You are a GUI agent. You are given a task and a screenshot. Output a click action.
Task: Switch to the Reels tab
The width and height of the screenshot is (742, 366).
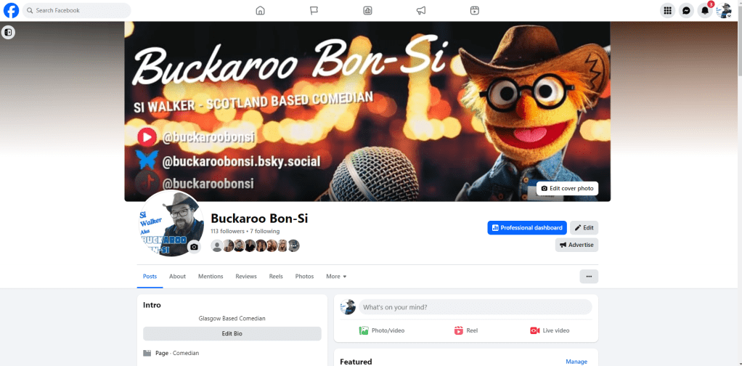276,277
